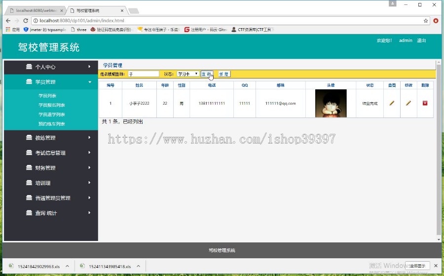Click the site info icon in address bar

tap(36, 21)
